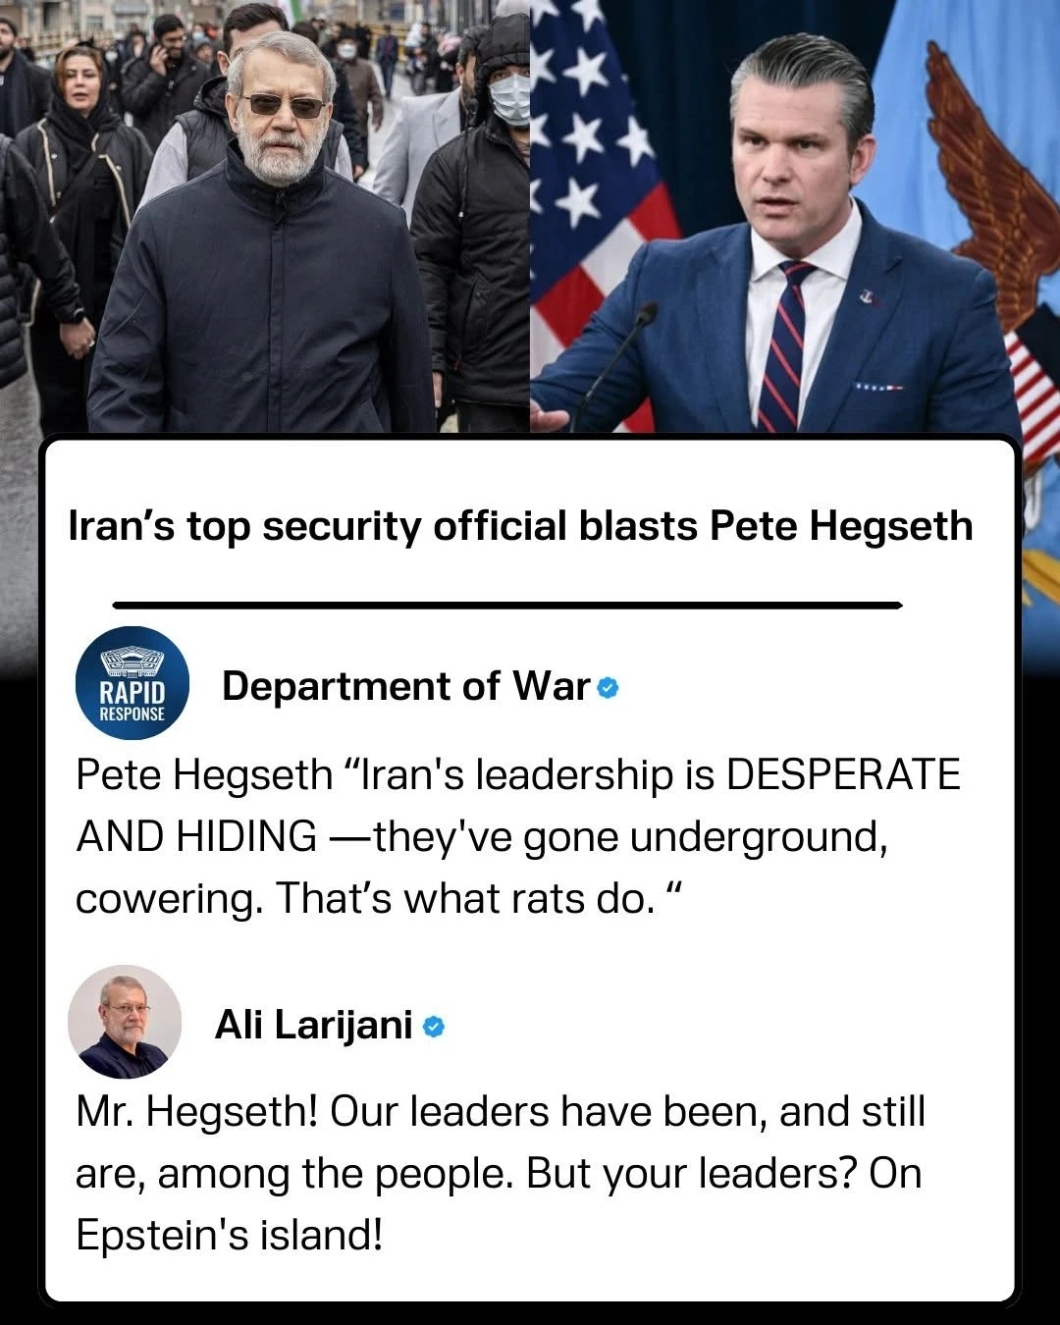Image resolution: width=1060 pixels, height=1325 pixels.
Task: Open Ali Larijani's circular profile picture
Action: click(x=125, y=1022)
